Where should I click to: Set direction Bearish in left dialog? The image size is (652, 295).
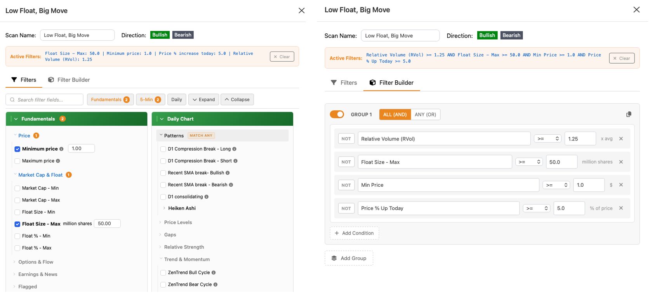[183, 35]
